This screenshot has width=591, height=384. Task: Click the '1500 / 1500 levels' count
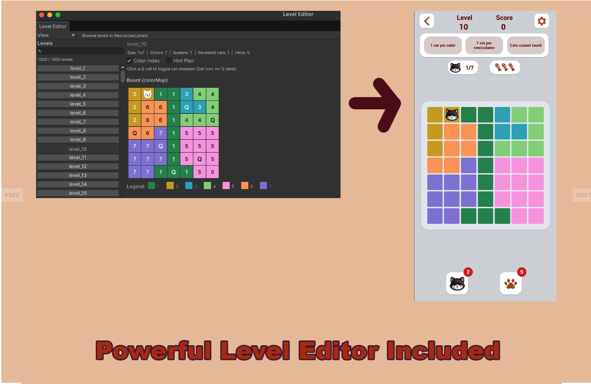click(x=55, y=60)
